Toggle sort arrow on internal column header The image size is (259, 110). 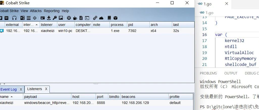pyautogui.click(x=37, y=25)
